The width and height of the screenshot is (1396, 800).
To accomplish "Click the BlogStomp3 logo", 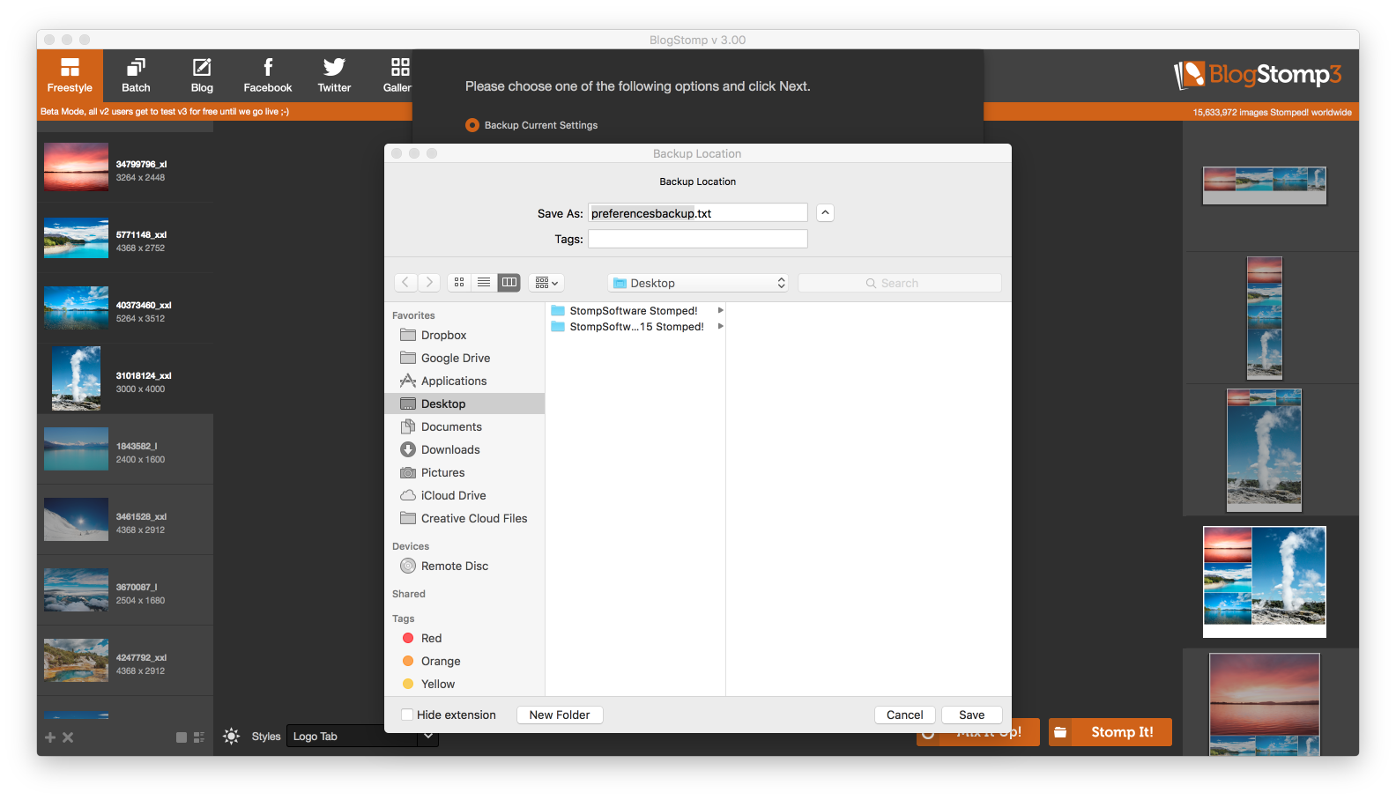I will coord(1258,75).
